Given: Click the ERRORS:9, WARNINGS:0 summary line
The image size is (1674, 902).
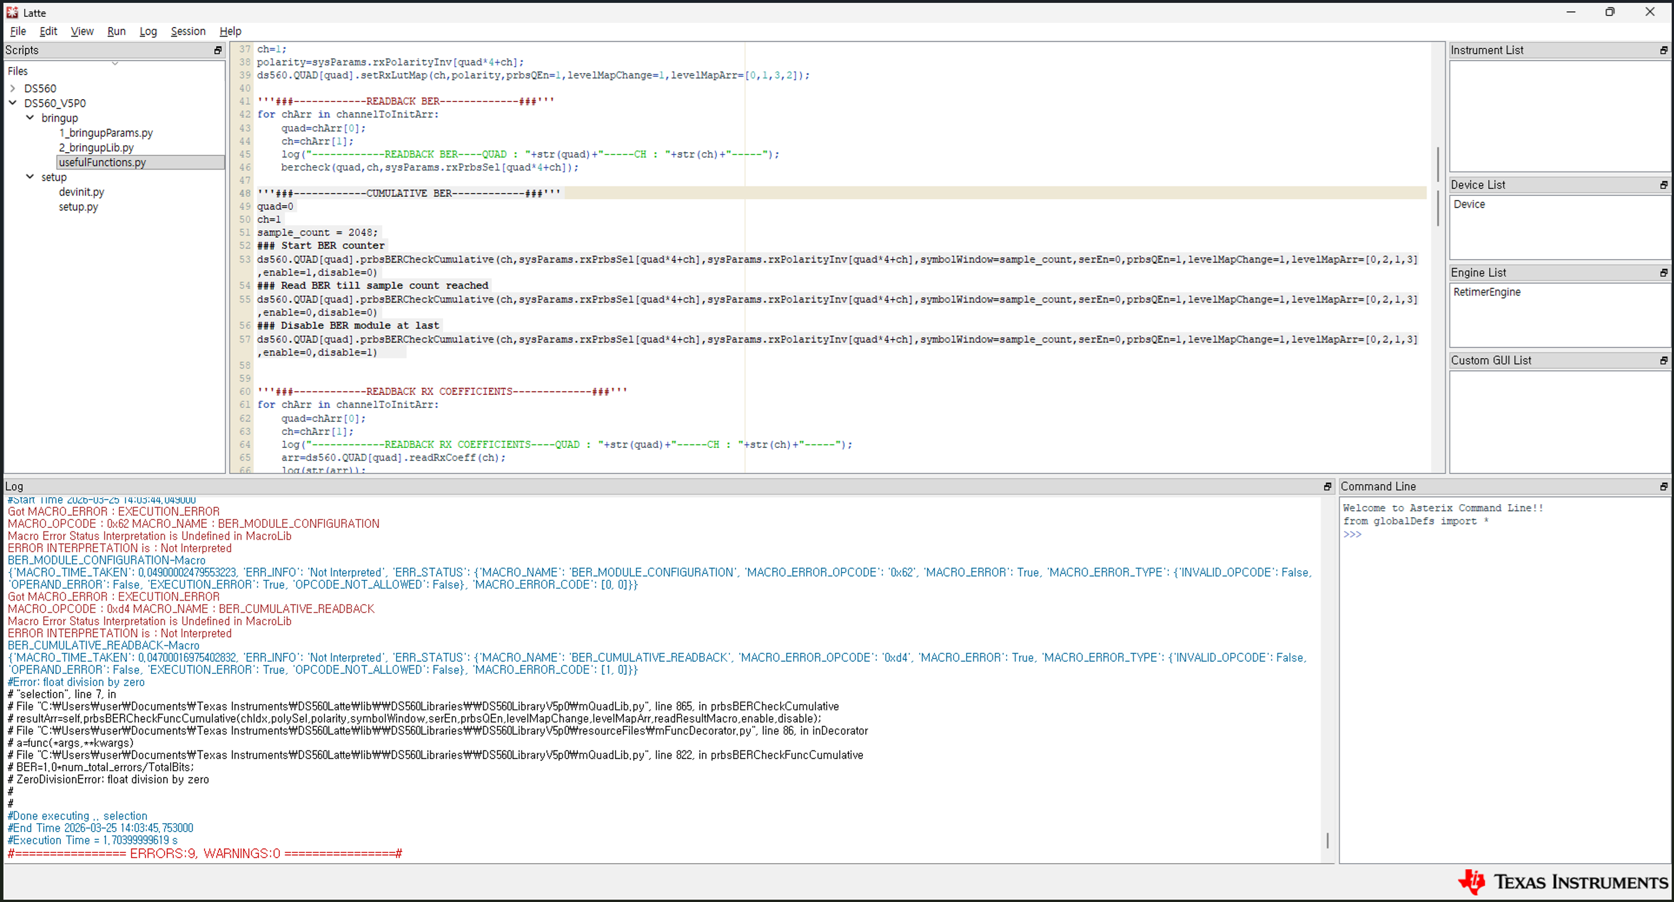Looking at the screenshot, I should point(204,854).
